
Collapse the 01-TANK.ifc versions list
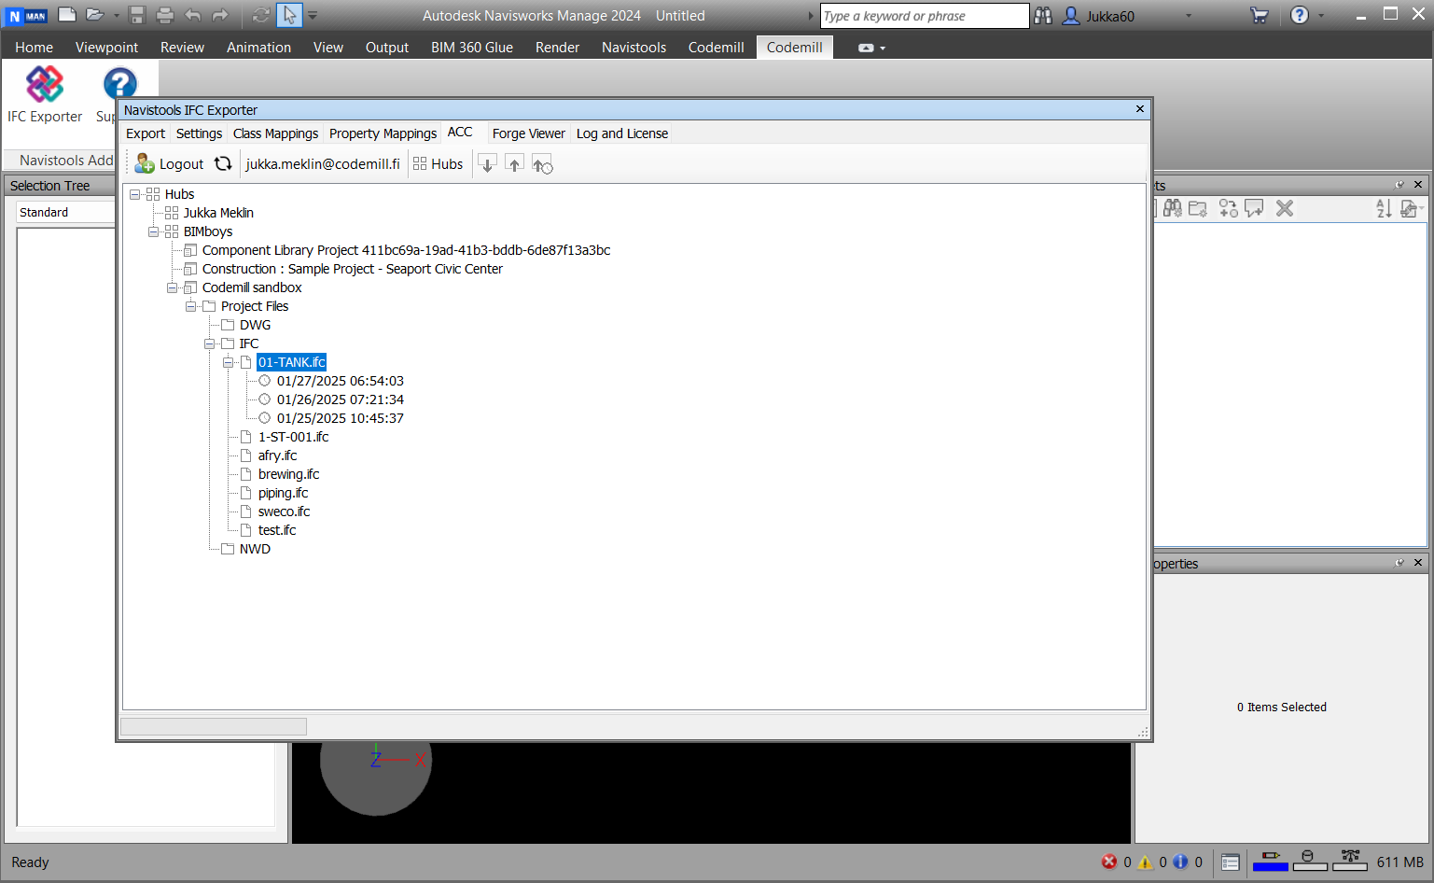tap(229, 362)
